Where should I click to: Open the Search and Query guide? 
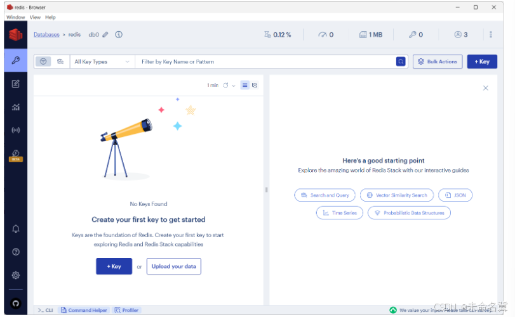325,195
